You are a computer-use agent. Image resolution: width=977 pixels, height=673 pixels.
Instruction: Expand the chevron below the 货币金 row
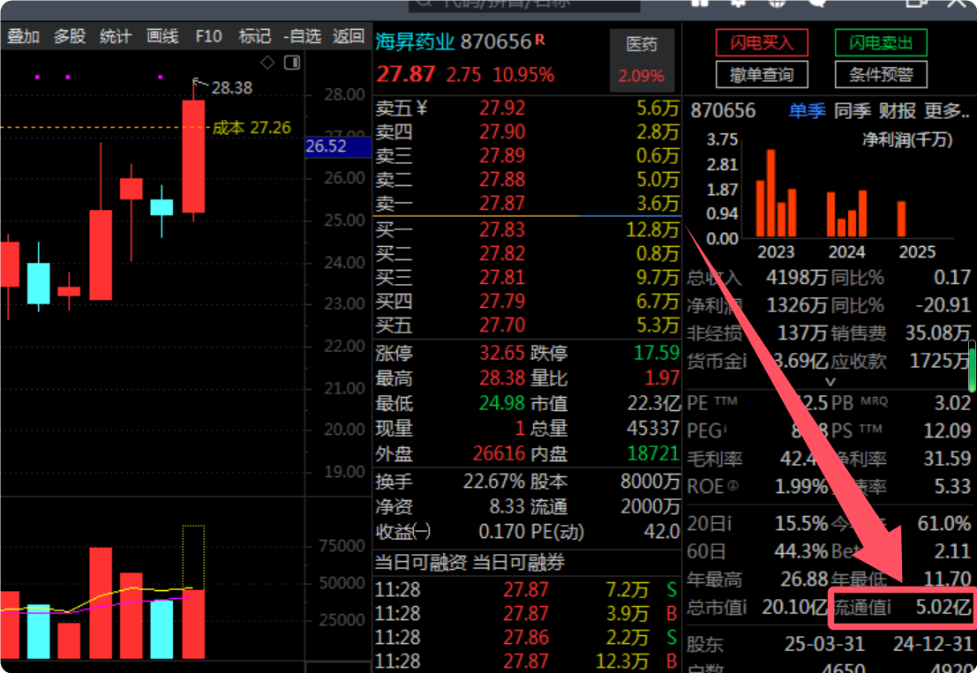830,381
